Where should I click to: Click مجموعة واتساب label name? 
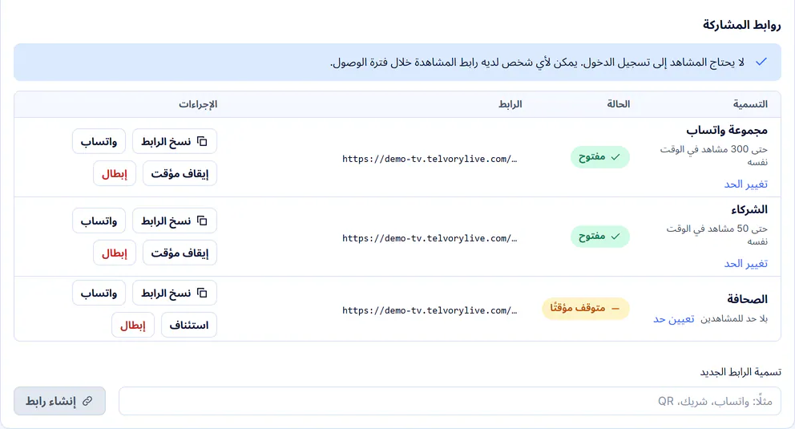coord(727,131)
